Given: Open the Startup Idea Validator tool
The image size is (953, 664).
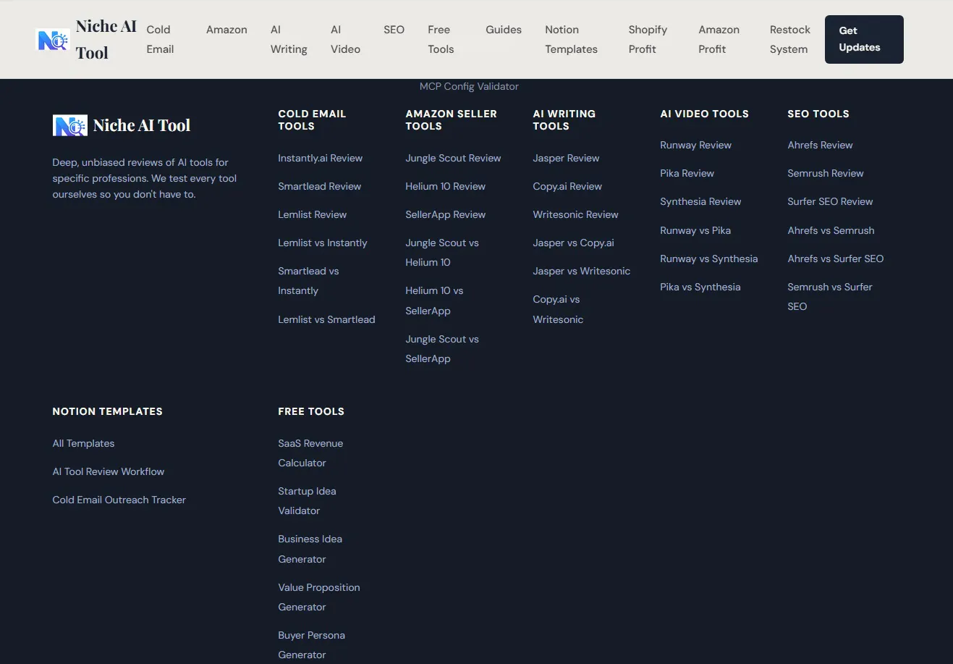Looking at the screenshot, I should (307, 500).
